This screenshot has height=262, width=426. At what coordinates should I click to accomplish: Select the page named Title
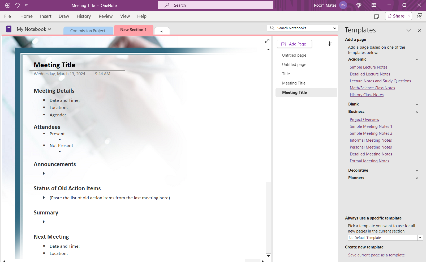pyautogui.click(x=306, y=74)
